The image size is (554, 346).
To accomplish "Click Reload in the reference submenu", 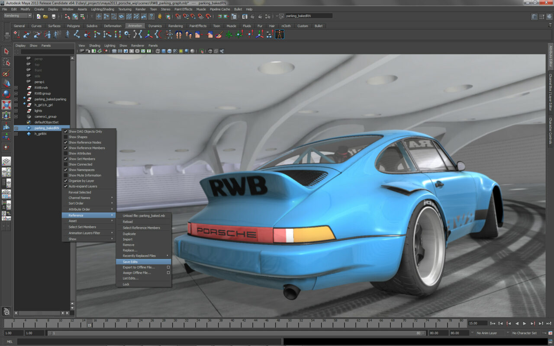I will (128, 222).
